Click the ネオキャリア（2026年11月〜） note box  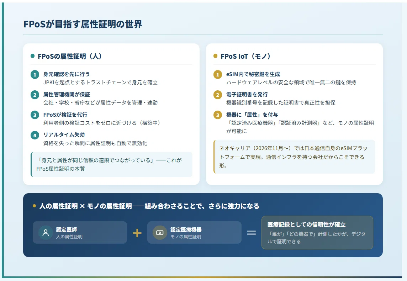click(x=294, y=157)
